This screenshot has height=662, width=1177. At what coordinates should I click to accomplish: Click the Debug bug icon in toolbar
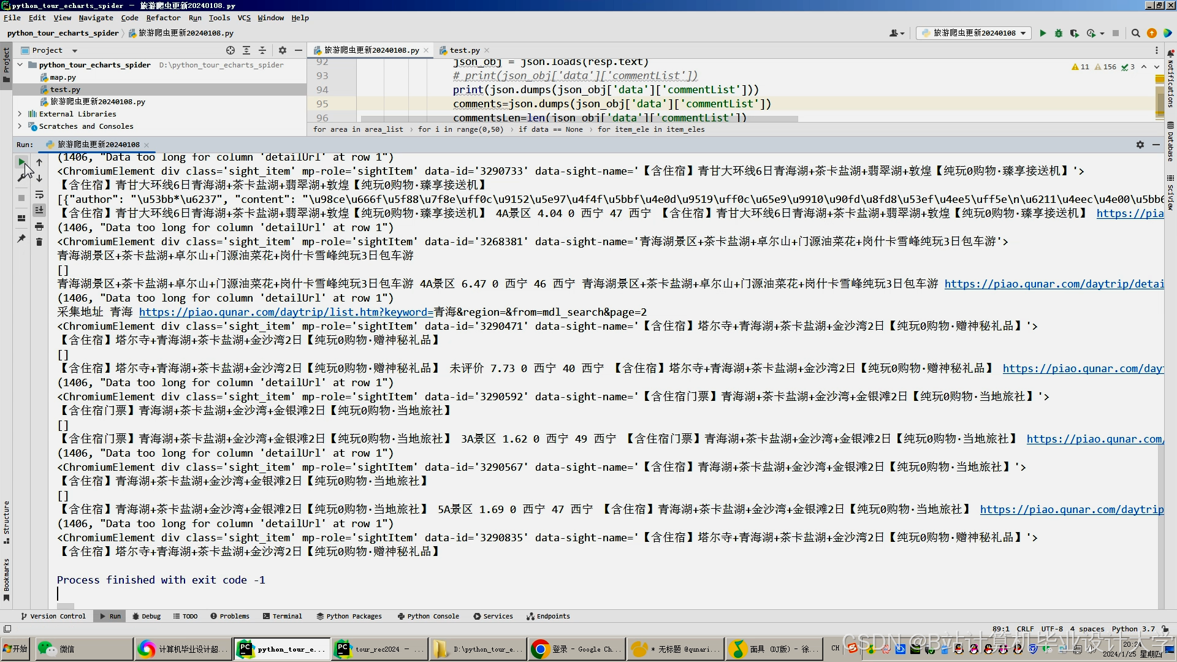coord(1058,33)
